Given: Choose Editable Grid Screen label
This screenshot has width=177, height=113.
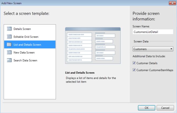Looking at the screenshot, I should (26, 37).
